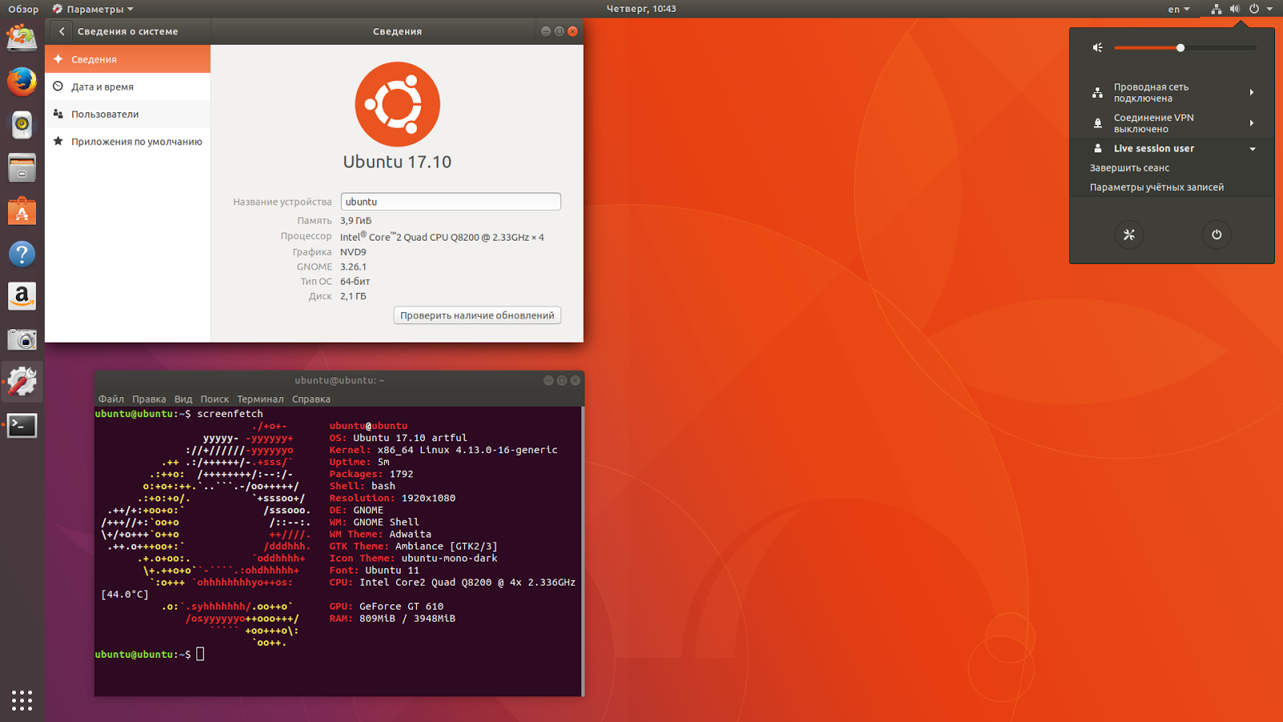Viewport: 1283px width, 722px height.
Task: Open Firefox from the dock
Action: click(22, 81)
